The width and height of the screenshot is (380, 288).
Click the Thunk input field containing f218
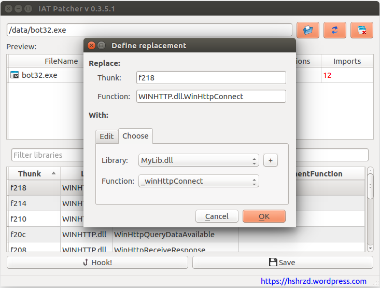[x=211, y=78]
